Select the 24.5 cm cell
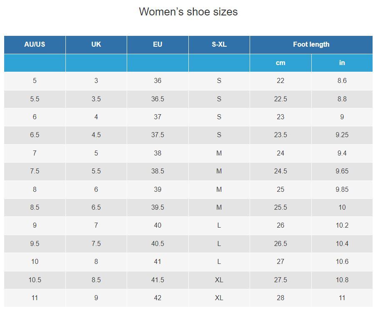This screenshot has width=378, height=311. pyautogui.click(x=280, y=171)
